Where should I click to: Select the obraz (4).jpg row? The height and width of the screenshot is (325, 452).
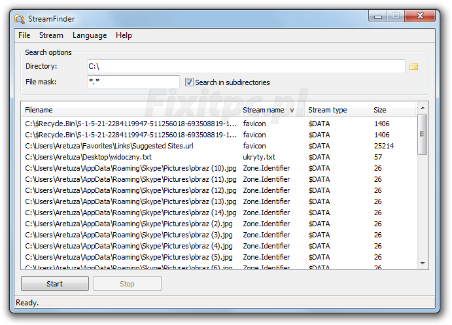coord(219,246)
